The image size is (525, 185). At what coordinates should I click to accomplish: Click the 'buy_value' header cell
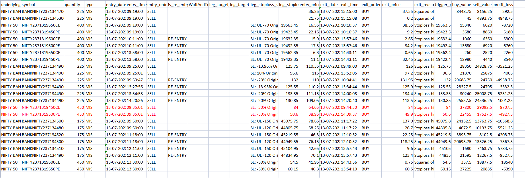[x=462, y=5]
